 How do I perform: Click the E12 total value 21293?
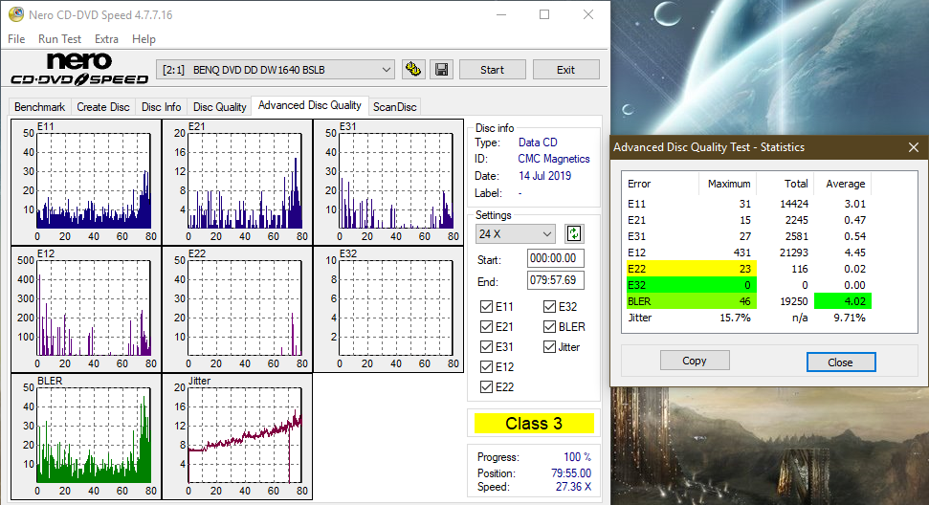(794, 252)
